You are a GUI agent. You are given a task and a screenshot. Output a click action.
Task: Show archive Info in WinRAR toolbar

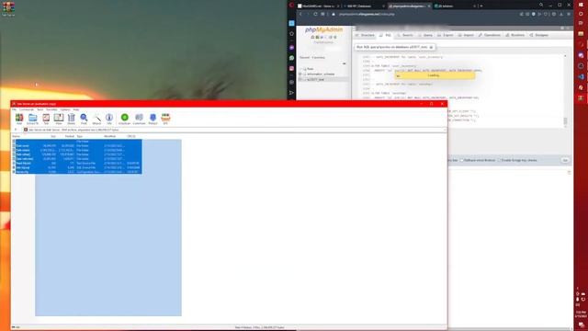click(109, 119)
